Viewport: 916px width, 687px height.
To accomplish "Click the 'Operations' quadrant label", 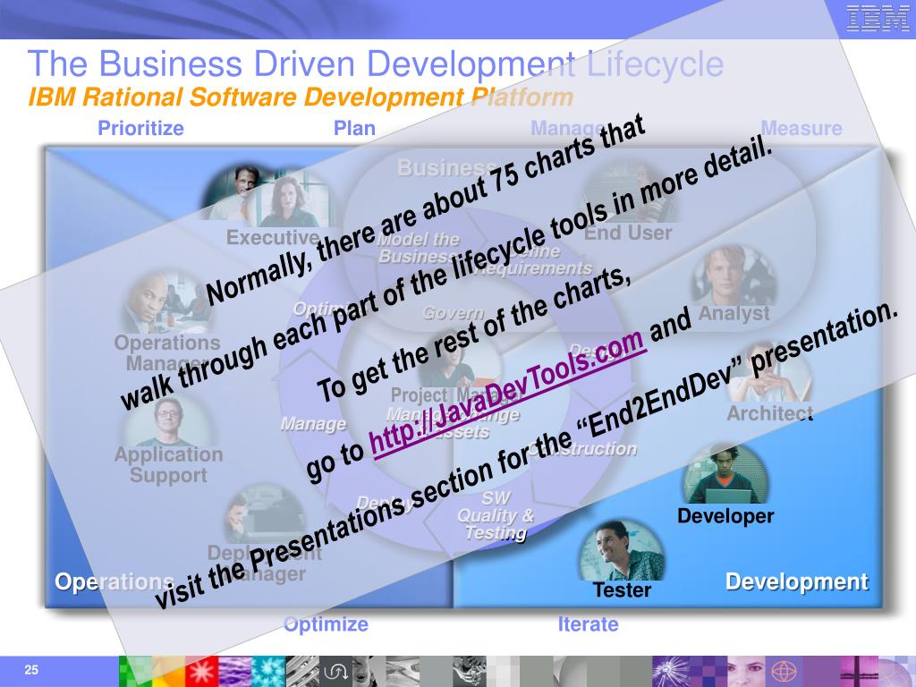I will coord(114,581).
